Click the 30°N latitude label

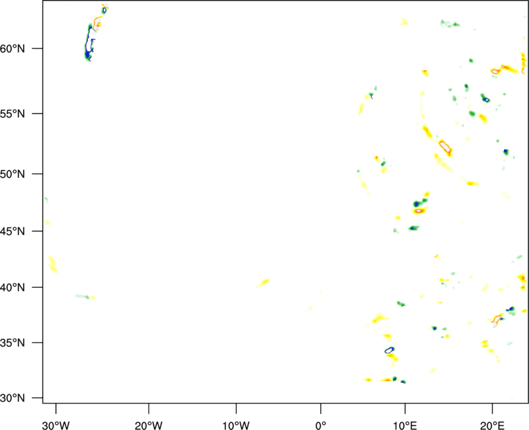click(13, 398)
